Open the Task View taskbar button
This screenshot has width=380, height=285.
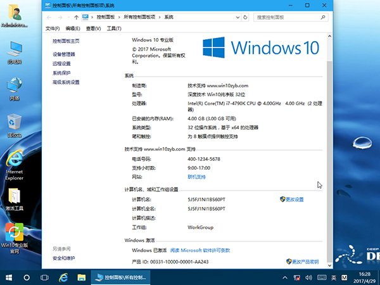[x=44, y=277]
